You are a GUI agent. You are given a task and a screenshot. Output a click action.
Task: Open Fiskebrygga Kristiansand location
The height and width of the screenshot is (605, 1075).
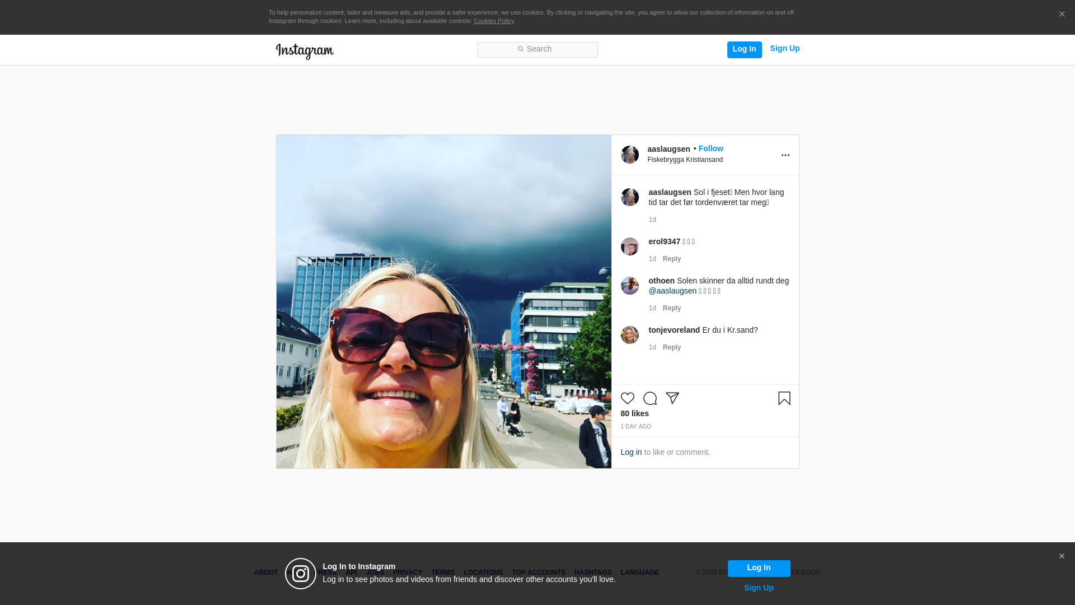[685, 160]
